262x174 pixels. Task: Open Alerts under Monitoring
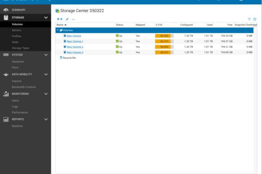click(15, 100)
